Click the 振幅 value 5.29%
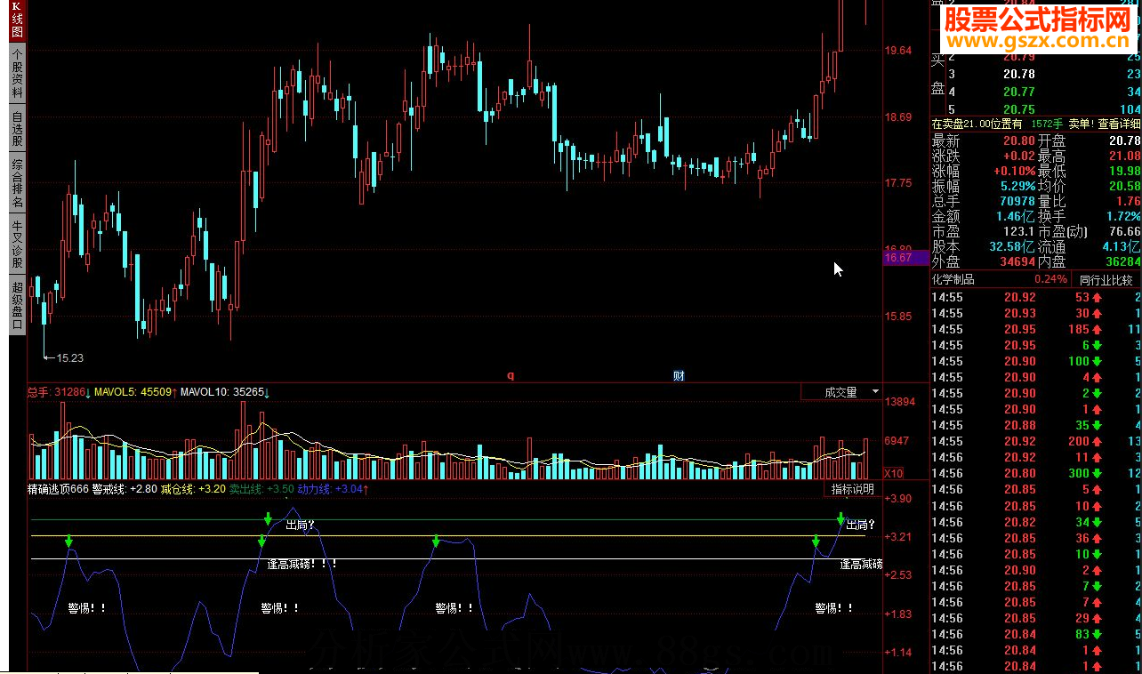Screen dimensions: 1142x674 (1017, 187)
